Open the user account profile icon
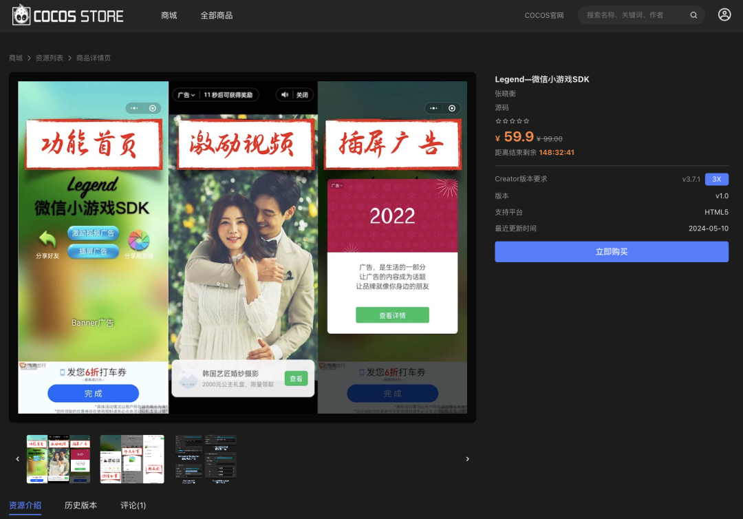This screenshot has width=743, height=519. click(724, 14)
